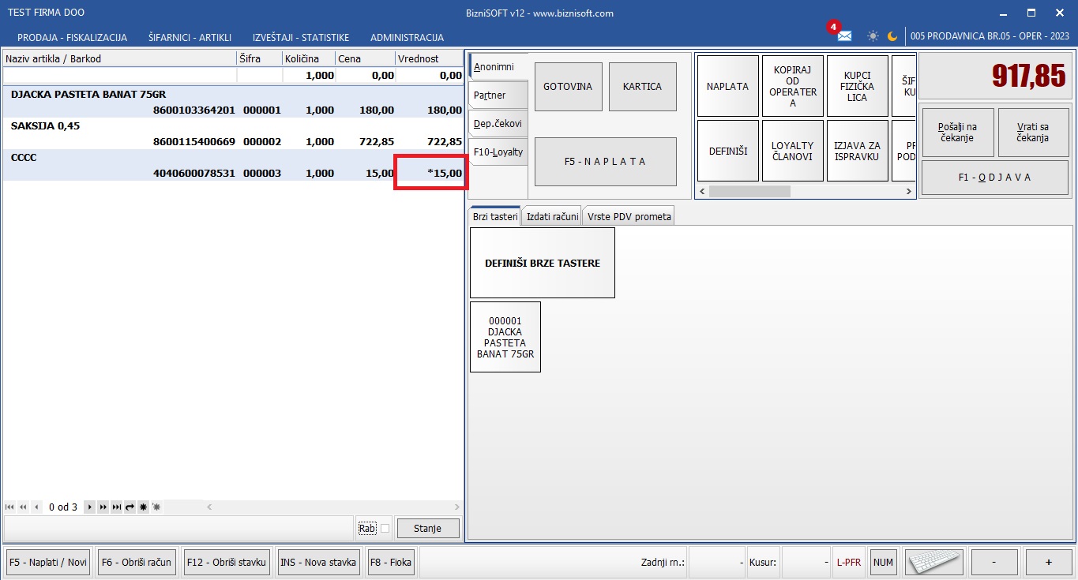Click the faded asterisk navigator icon
This screenshot has width=1078, height=580.
pyautogui.click(x=156, y=507)
